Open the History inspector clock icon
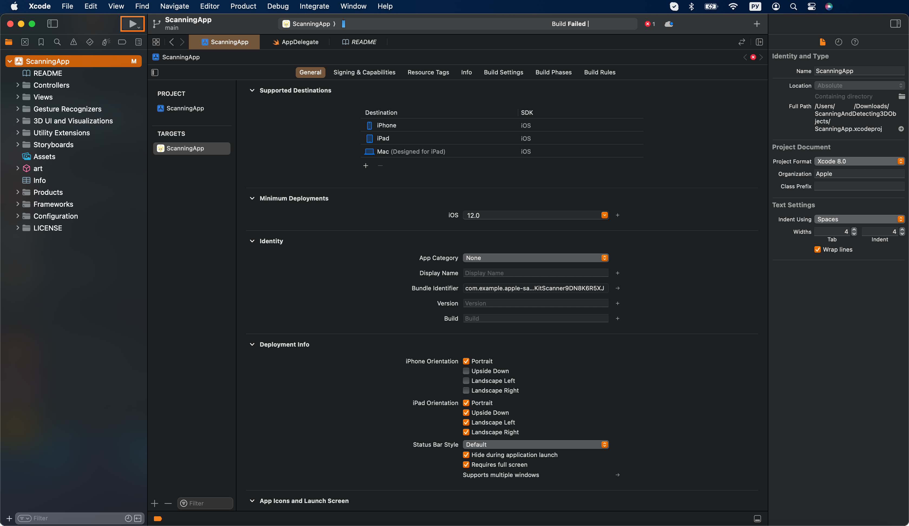The image size is (909, 526). click(838, 42)
